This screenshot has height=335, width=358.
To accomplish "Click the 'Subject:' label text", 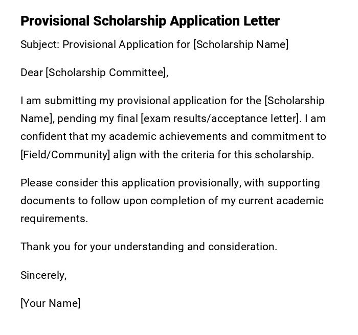I will tap(40, 44).
